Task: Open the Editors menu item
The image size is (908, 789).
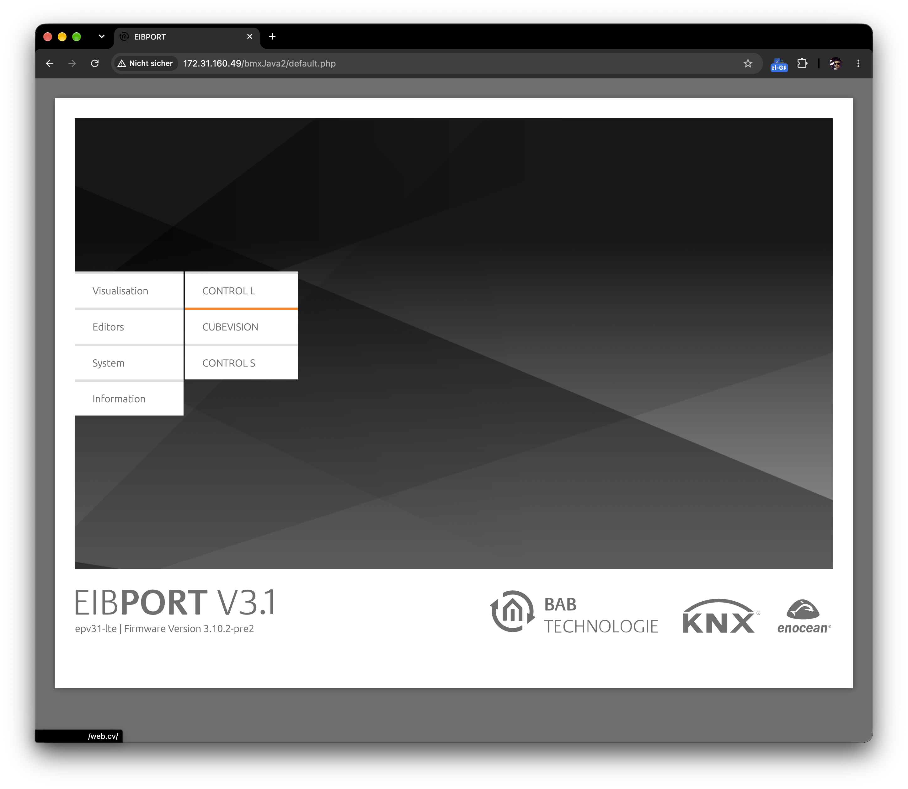Action: [129, 327]
